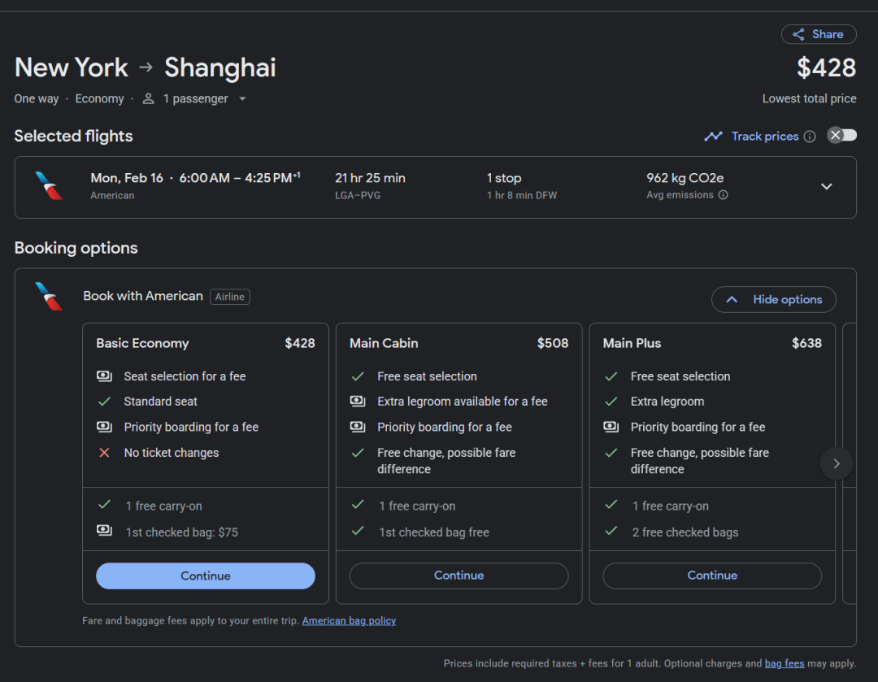Click the red X icon for No ticket changes
The height and width of the screenshot is (682, 878).
coord(104,453)
